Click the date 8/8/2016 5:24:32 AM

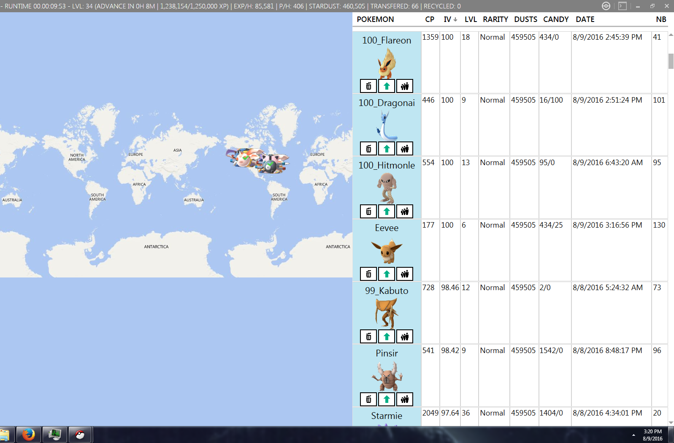click(x=608, y=288)
